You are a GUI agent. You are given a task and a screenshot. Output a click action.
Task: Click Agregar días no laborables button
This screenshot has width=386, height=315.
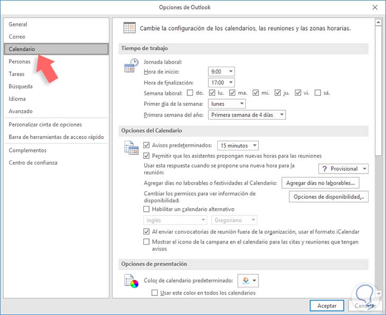pyautogui.click(x=320, y=183)
